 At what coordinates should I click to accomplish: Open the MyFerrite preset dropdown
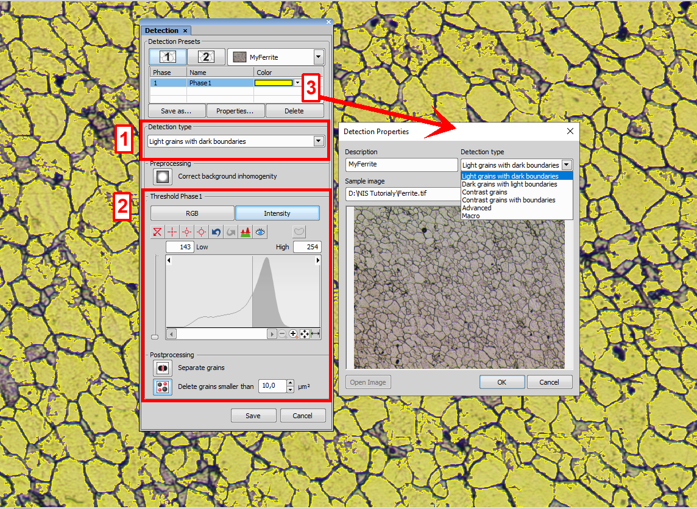(x=318, y=57)
